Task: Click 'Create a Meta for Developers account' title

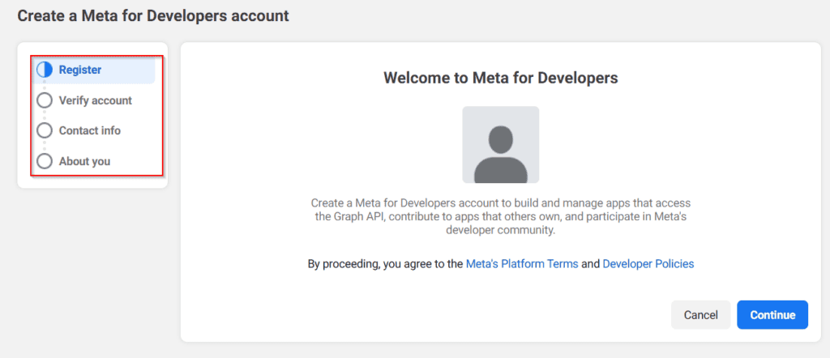Action: point(153,16)
